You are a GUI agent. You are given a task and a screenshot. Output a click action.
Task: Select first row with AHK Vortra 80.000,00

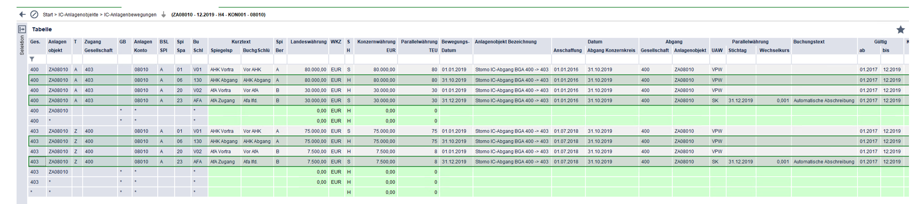tap(468, 70)
